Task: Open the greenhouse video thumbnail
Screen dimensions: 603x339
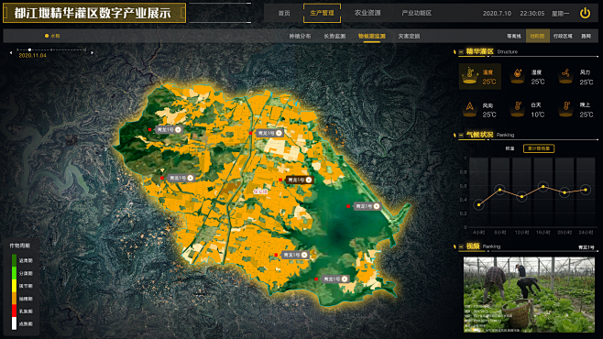Action: click(529, 294)
